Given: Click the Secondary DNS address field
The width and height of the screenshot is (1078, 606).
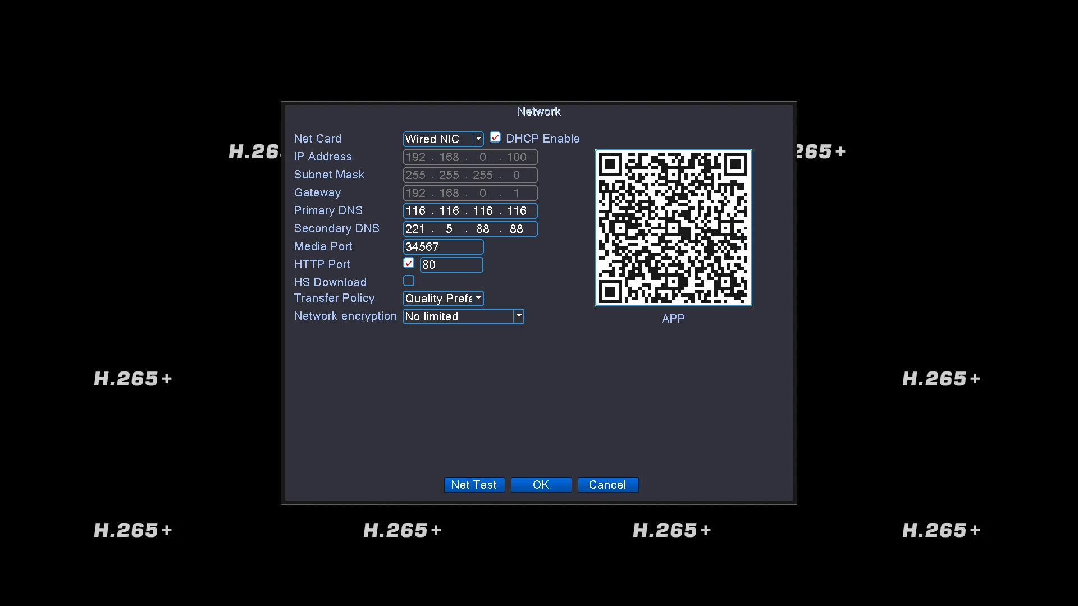Looking at the screenshot, I should 470,229.
